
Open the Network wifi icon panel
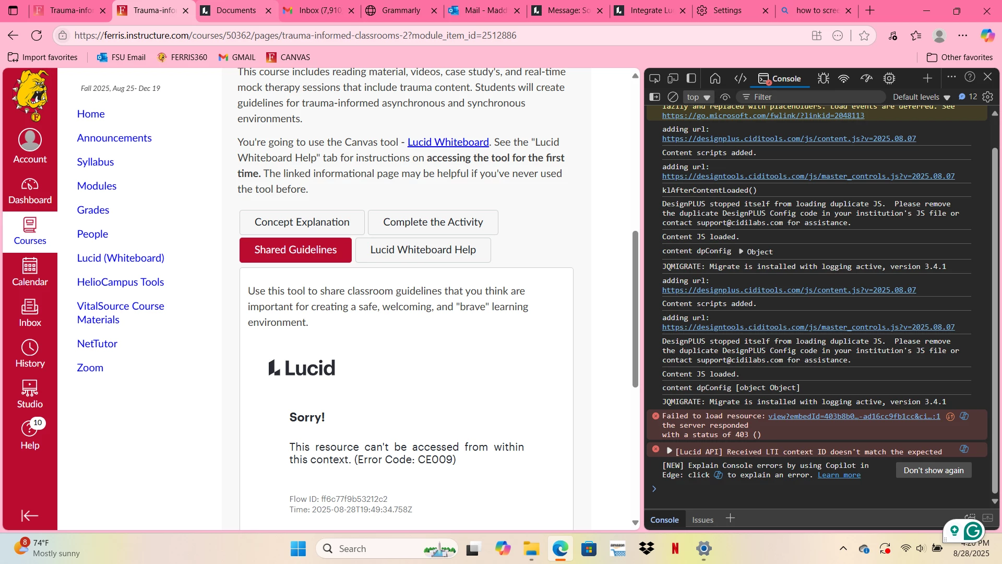[844, 78]
